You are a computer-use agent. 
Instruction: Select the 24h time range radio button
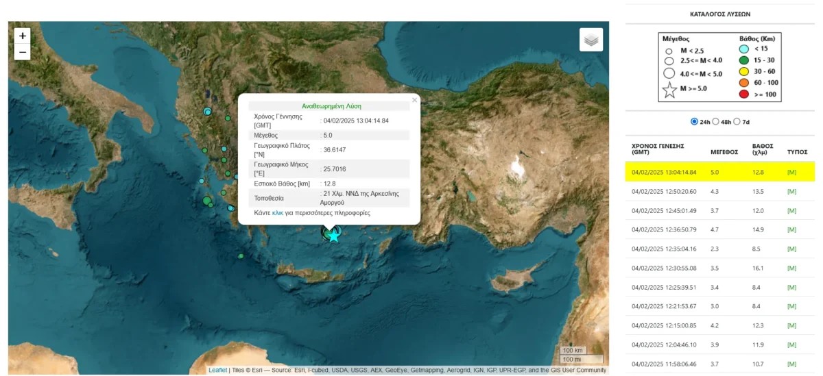[x=694, y=122]
